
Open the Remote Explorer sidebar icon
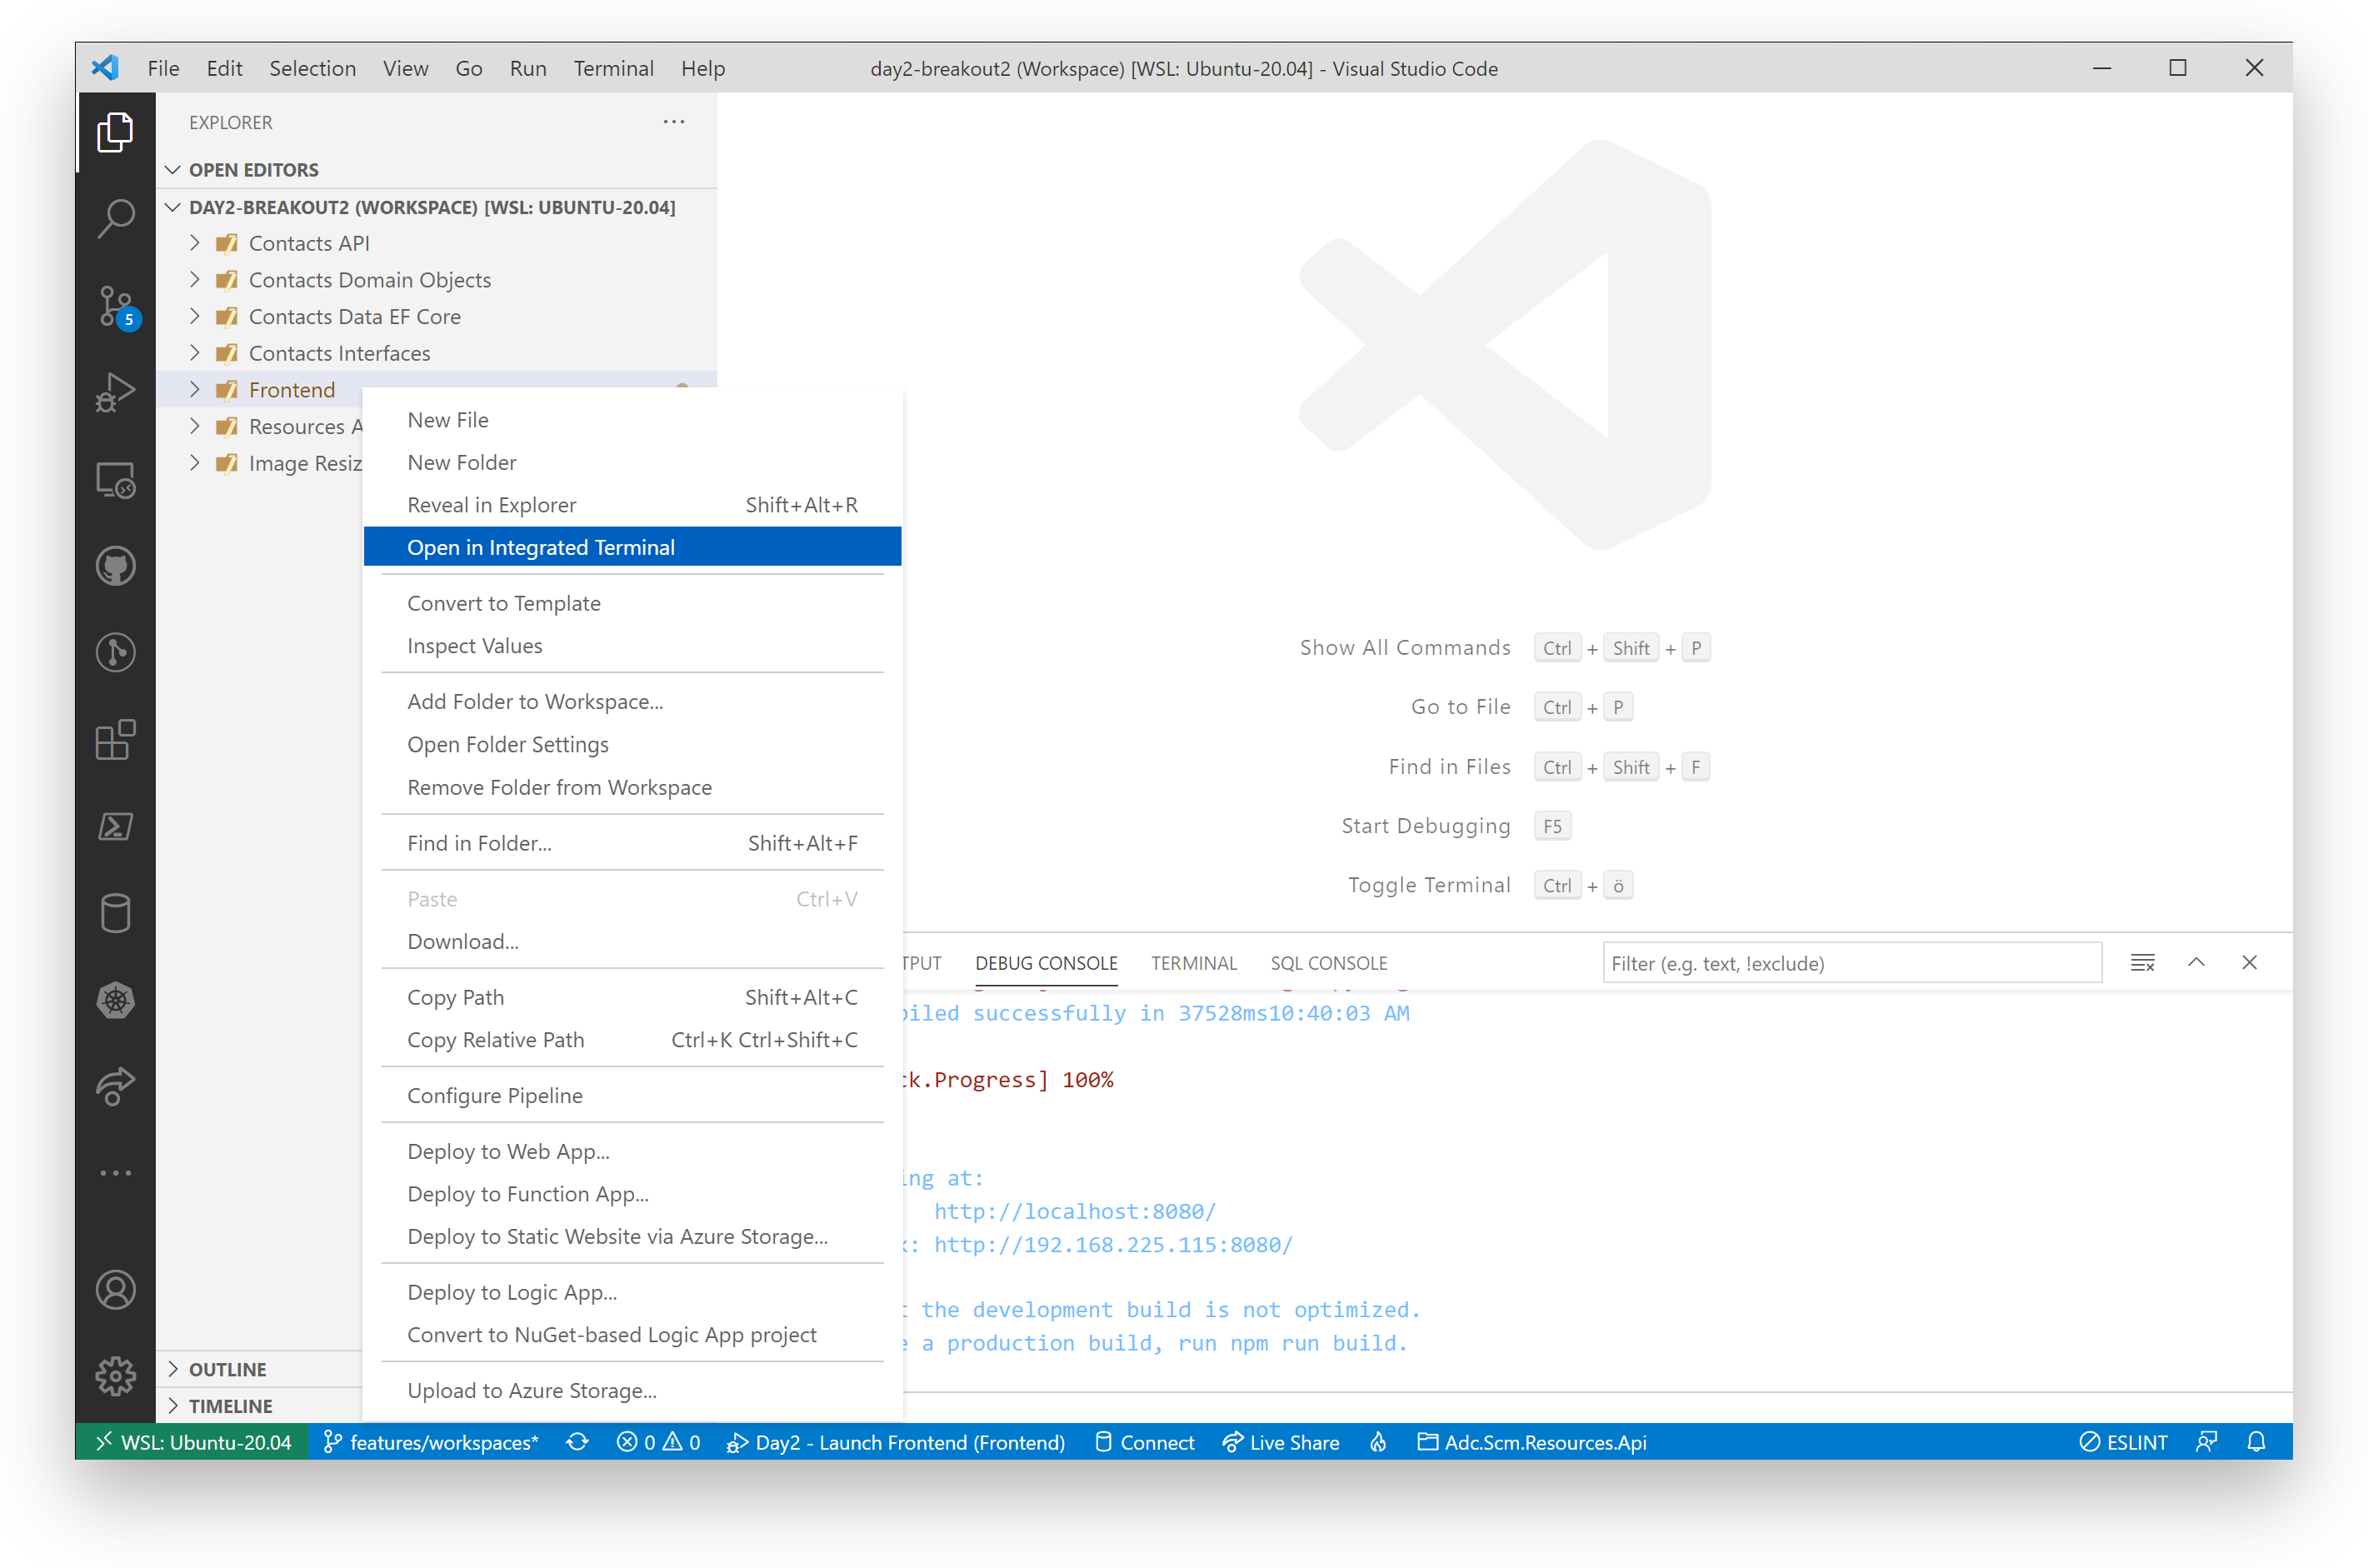tap(115, 480)
